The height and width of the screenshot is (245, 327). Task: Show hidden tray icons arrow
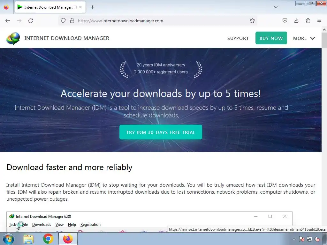[294, 239]
